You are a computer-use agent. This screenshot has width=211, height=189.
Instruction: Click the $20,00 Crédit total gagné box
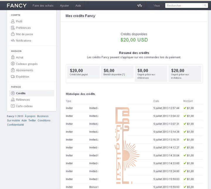(83, 72)
